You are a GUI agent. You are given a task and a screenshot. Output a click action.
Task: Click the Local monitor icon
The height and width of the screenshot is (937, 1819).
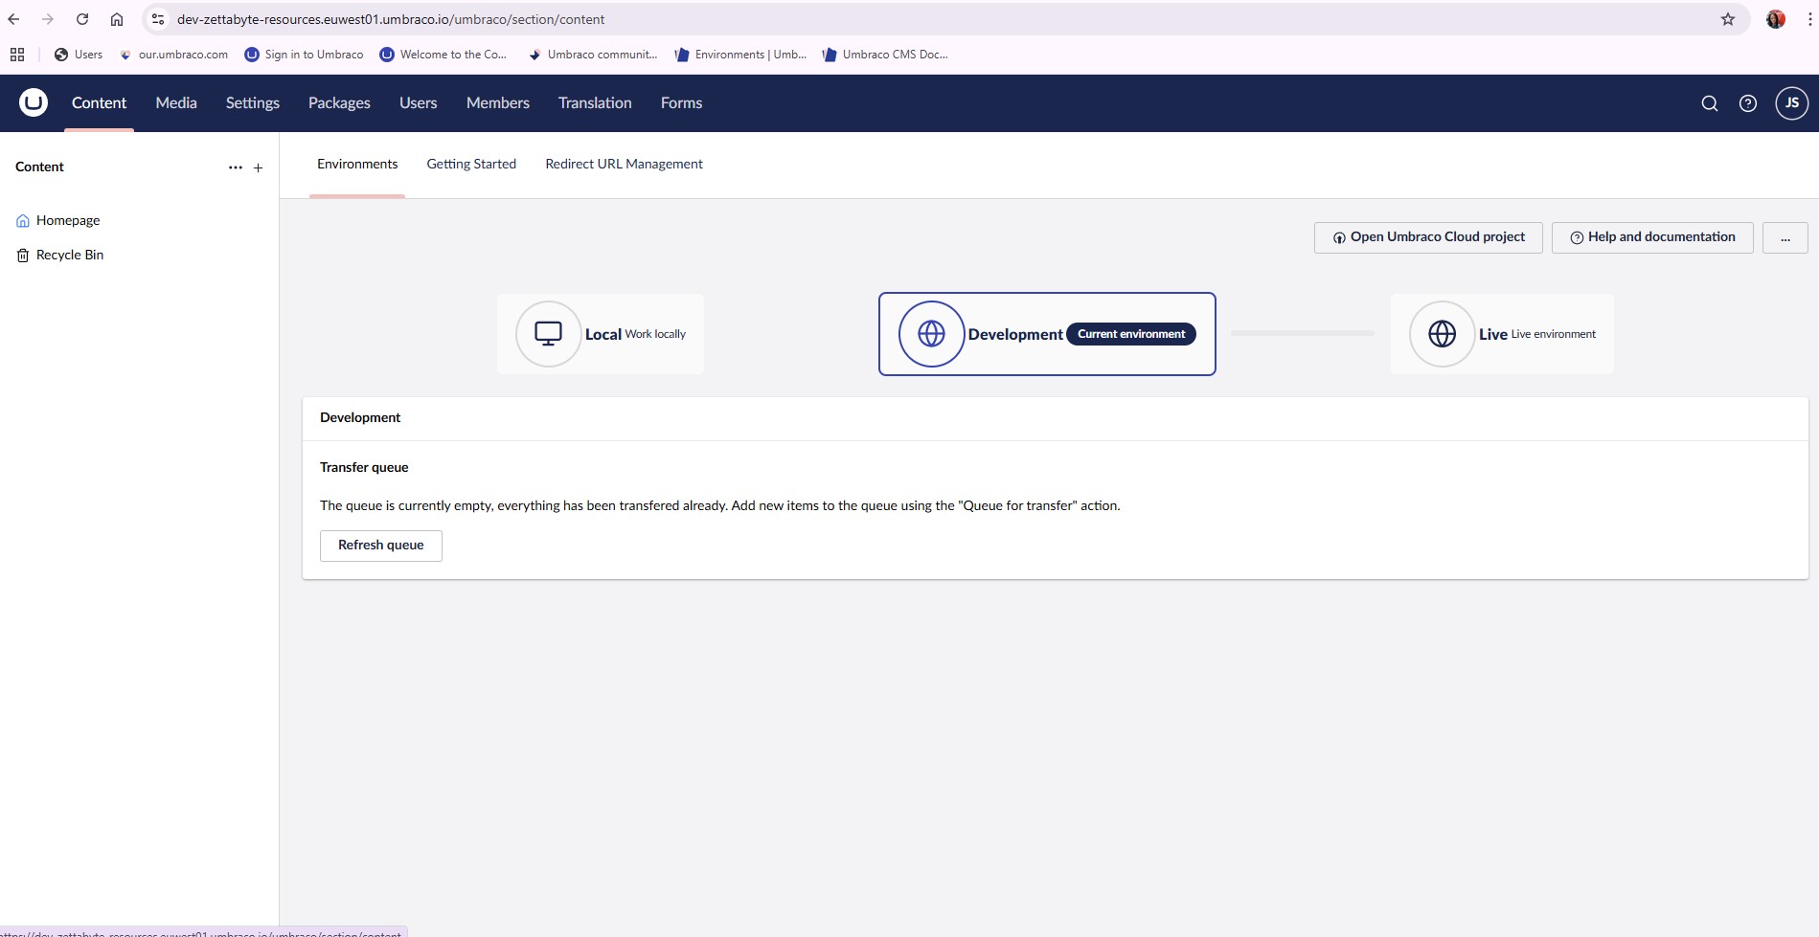pyautogui.click(x=548, y=334)
